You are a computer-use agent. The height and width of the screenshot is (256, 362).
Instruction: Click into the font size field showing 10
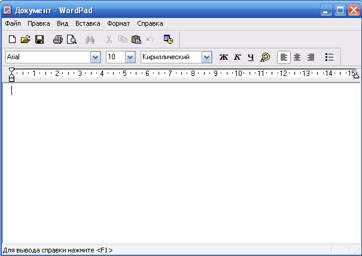[x=116, y=57]
